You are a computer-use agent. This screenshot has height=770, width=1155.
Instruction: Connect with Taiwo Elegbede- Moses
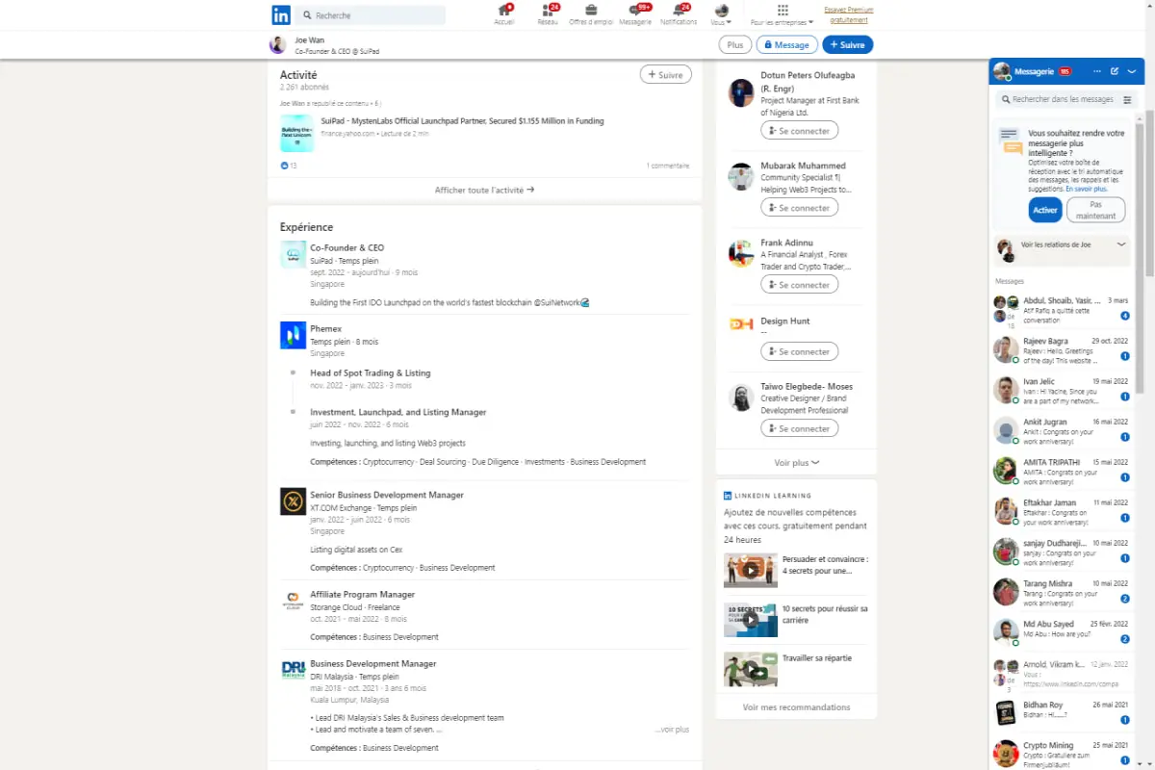click(799, 428)
